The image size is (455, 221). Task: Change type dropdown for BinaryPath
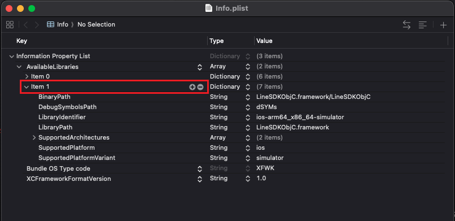(x=247, y=97)
